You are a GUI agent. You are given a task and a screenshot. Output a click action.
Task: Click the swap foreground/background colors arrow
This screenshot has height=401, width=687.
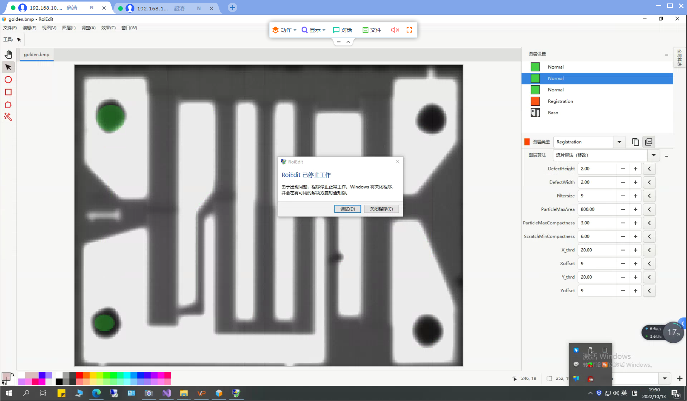point(13,374)
